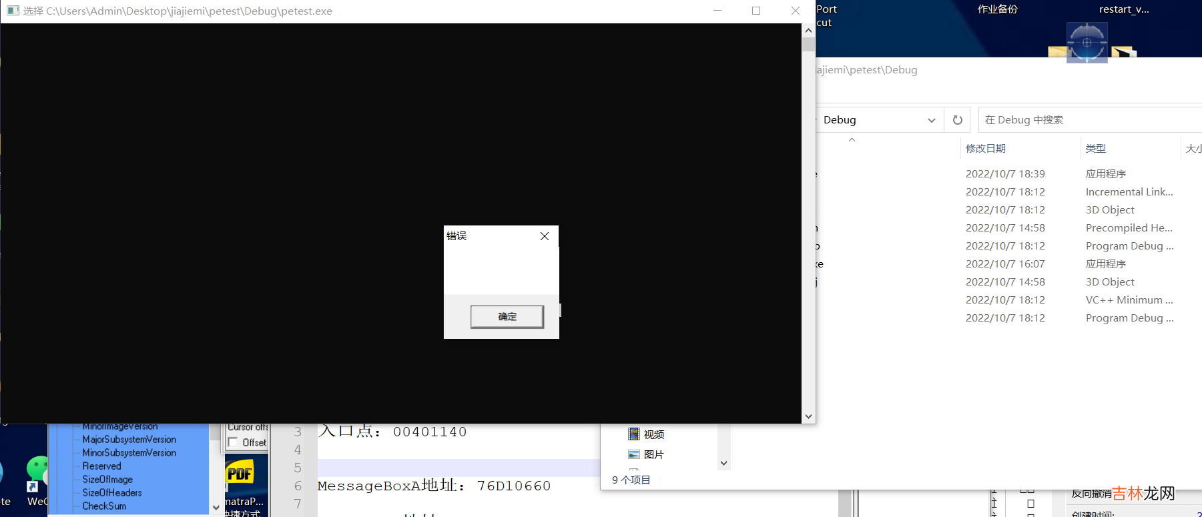Select the Precompiled He... file row
Viewport: 1202px width, 517px height.
(x=1129, y=227)
